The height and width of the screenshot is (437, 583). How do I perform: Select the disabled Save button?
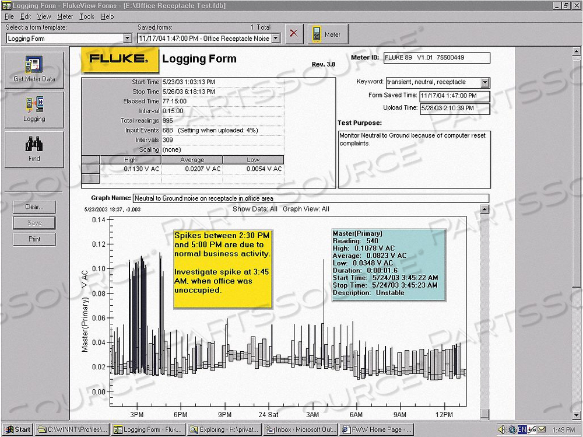[34, 223]
